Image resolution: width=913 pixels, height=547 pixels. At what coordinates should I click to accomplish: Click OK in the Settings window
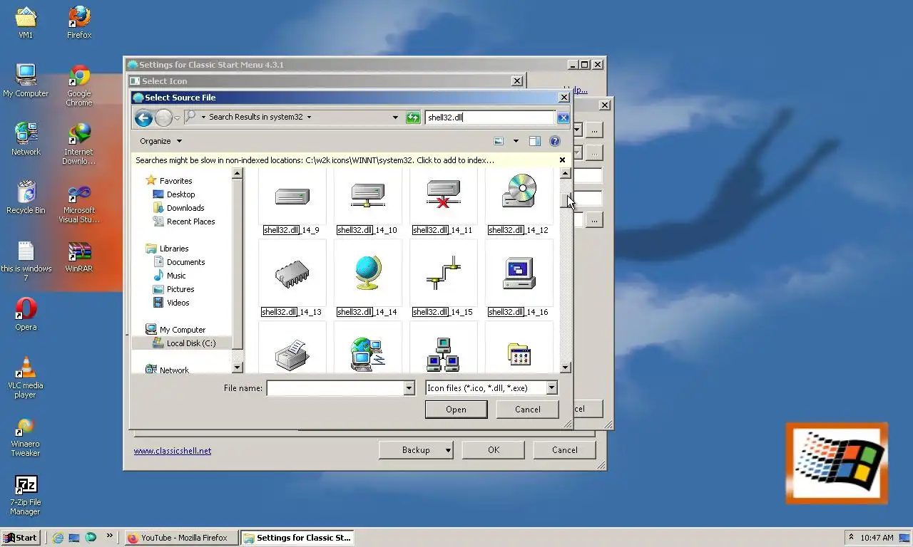(x=494, y=450)
